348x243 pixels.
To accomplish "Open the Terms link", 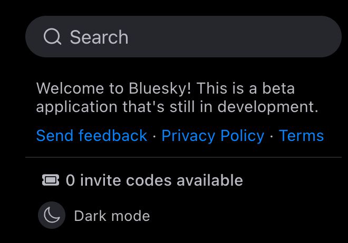I will tap(301, 136).
